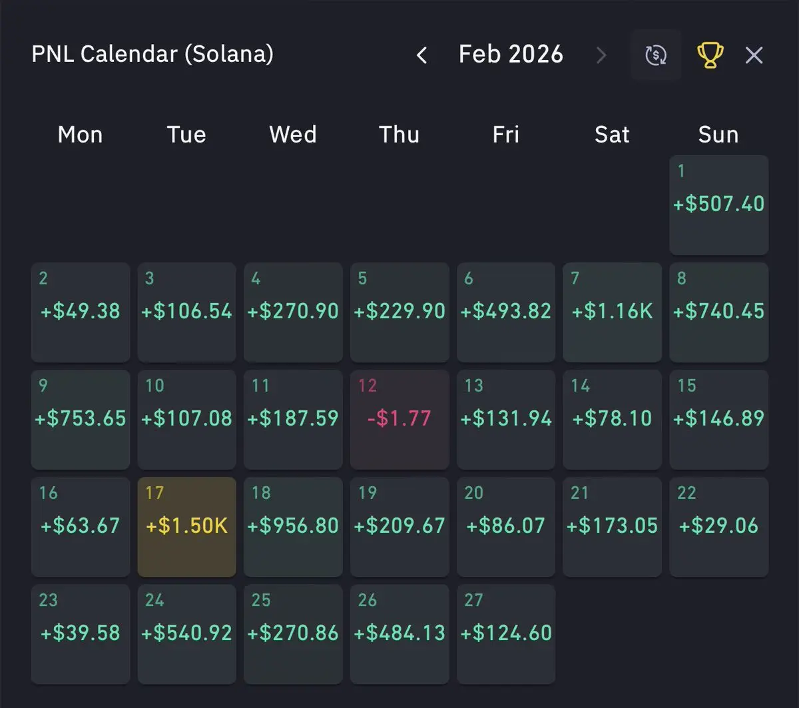This screenshot has height=708, width=799.
Task: Click Feb 6 cell with +$493.82
Action: [506, 312]
